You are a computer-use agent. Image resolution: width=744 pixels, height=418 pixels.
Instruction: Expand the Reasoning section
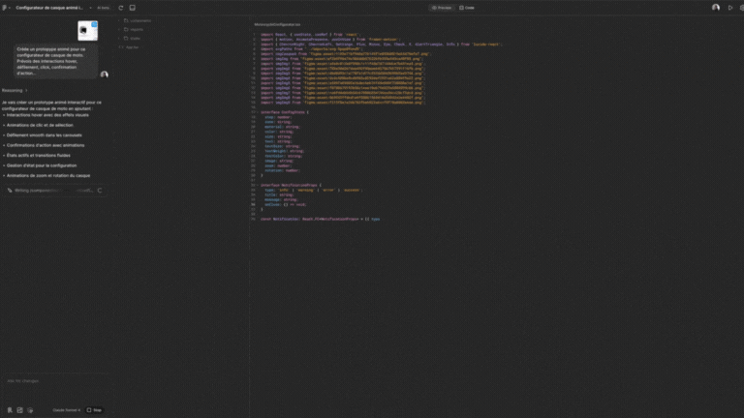pyautogui.click(x=14, y=90)
